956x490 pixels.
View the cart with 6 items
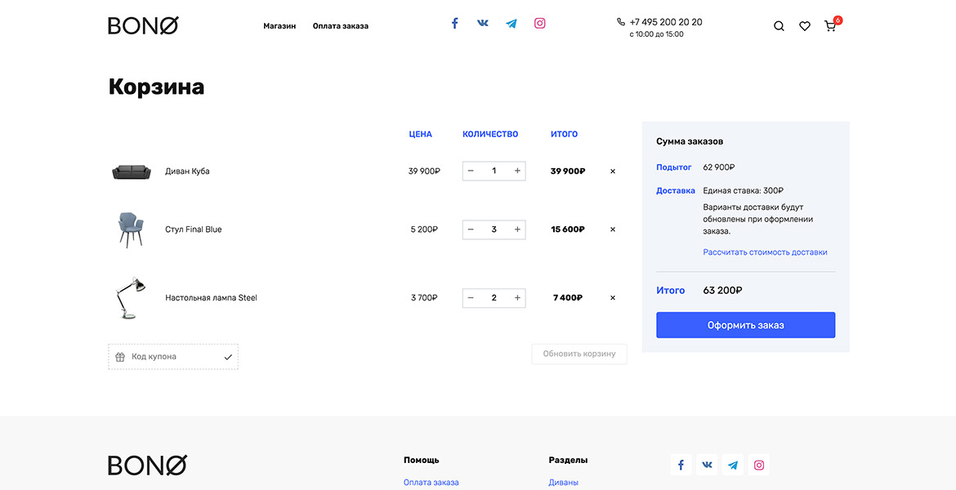point(829,26)
